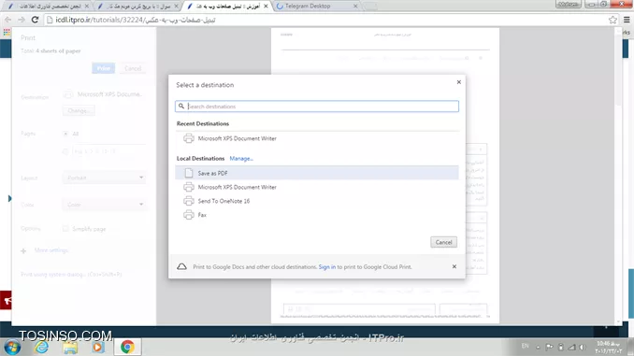Screen dimensions: 634x356
Task: Select the custom page range radio button
Action: coord(65,151)
